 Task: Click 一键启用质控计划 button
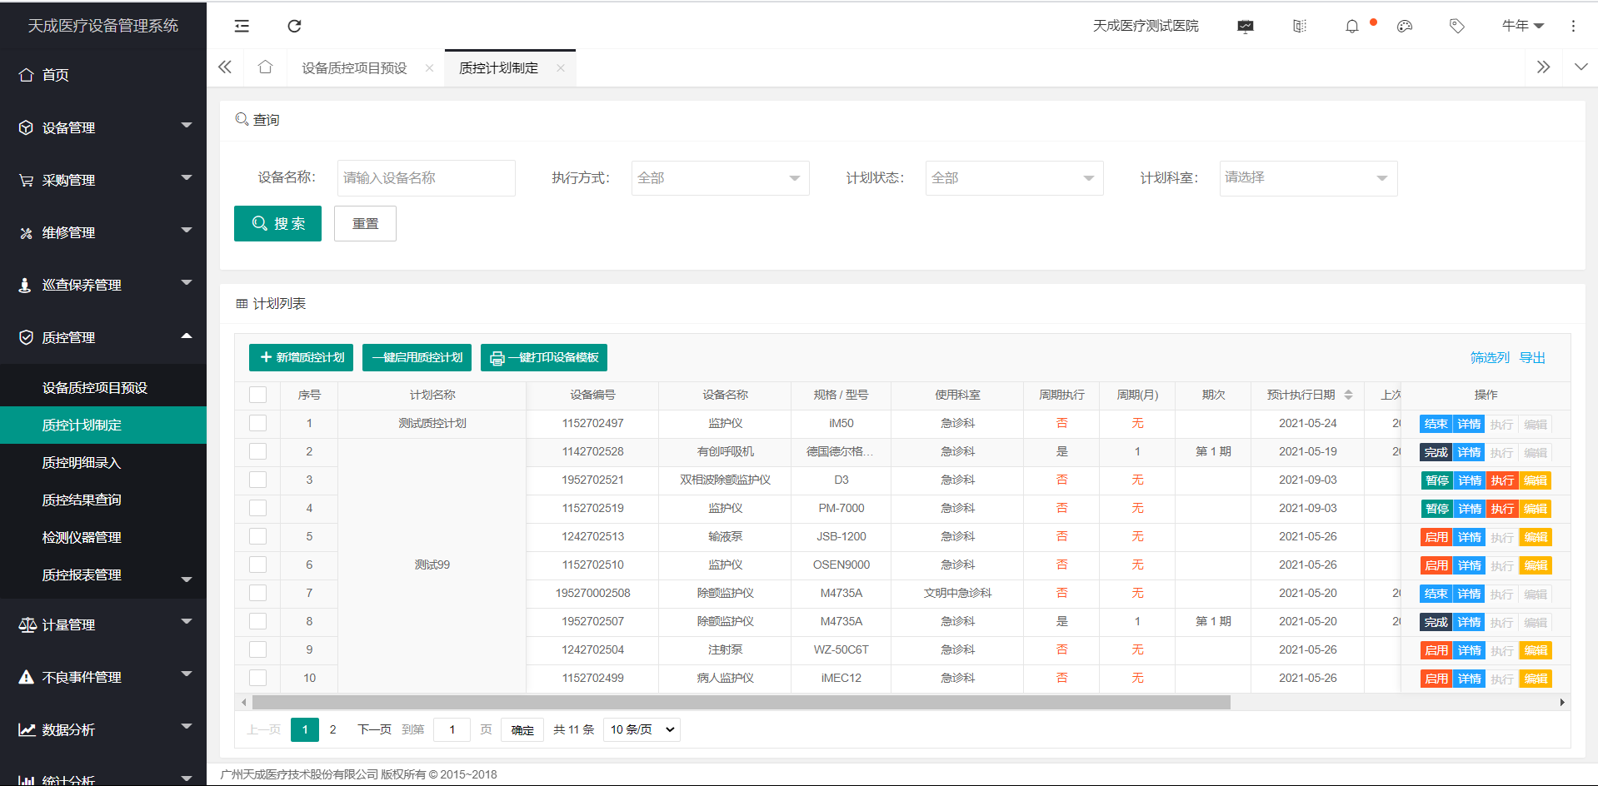click(x=417, y=357)
